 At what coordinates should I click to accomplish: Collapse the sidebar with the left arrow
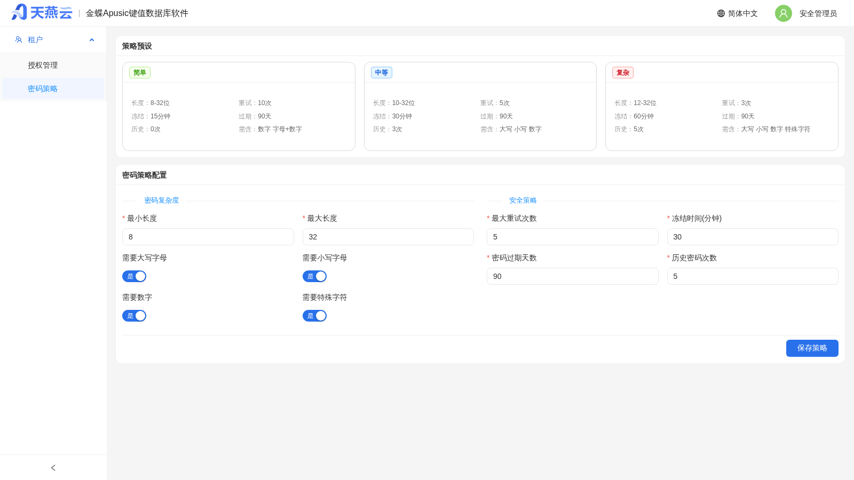click(x=53, y=468)
